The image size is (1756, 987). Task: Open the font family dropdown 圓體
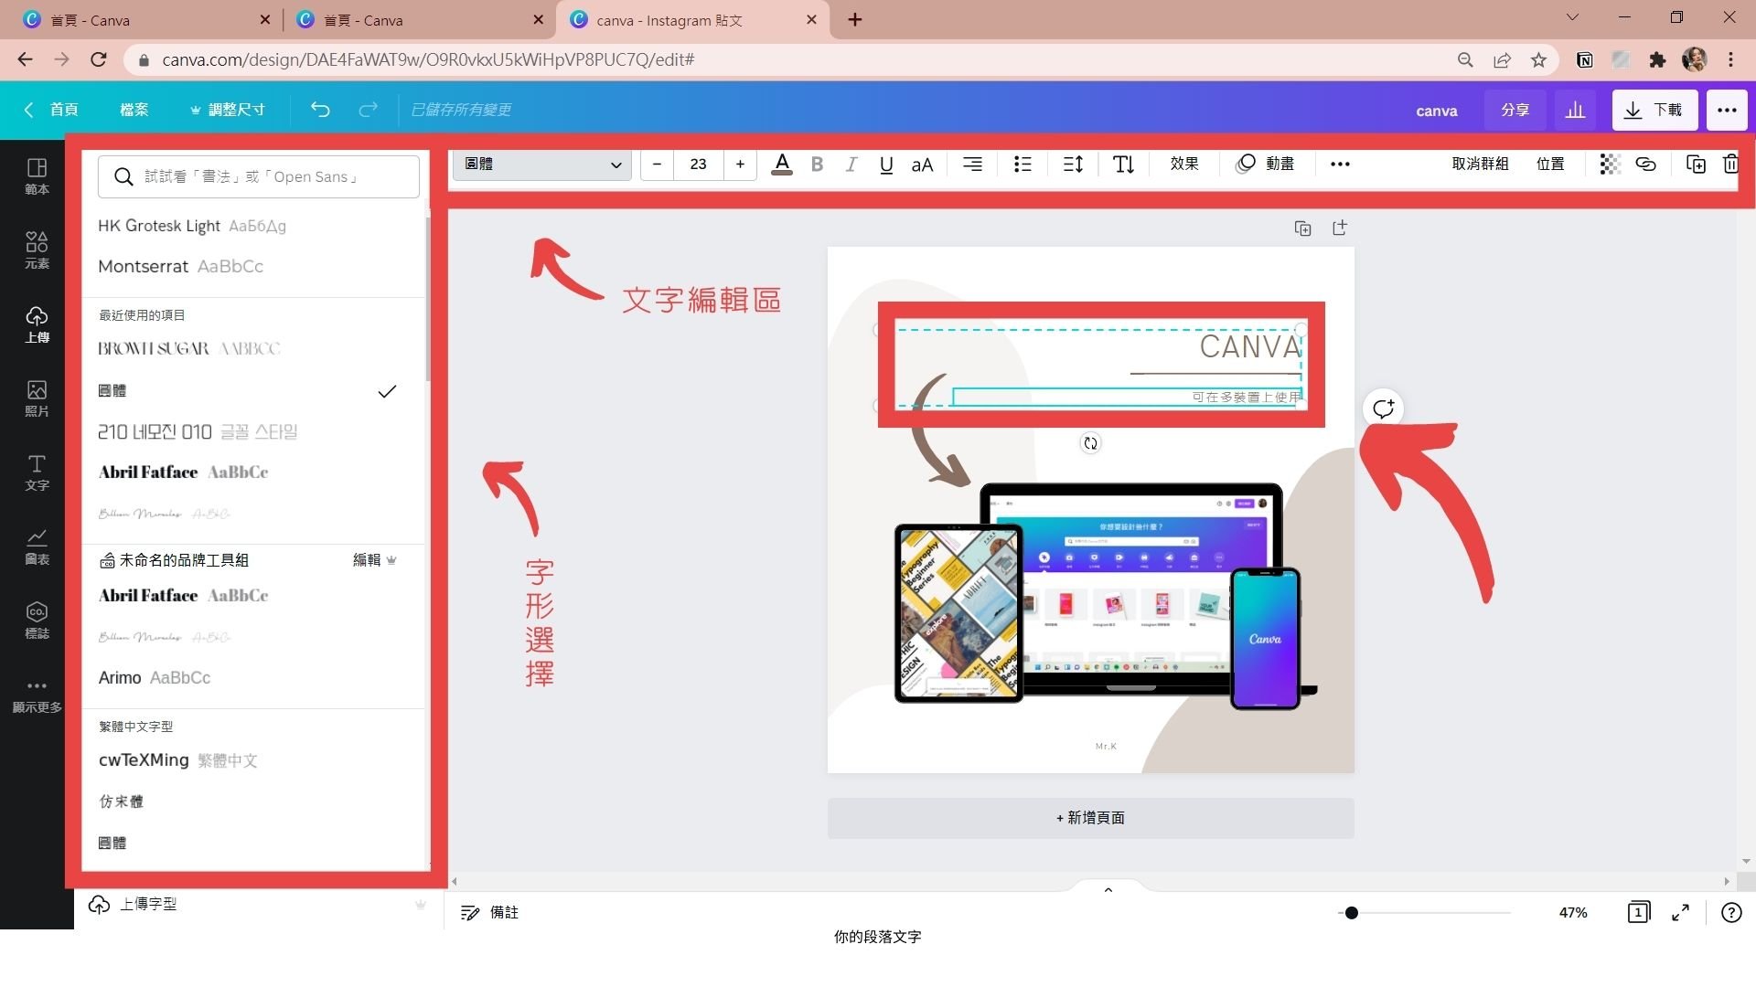tap(542, 164)
